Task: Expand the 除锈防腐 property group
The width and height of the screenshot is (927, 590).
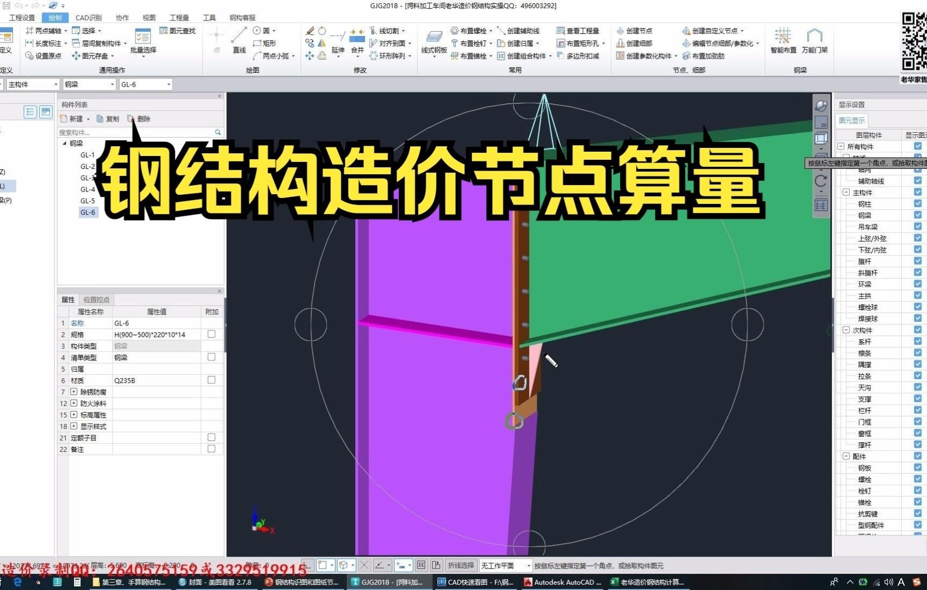Action: click(x=74, y=392)
